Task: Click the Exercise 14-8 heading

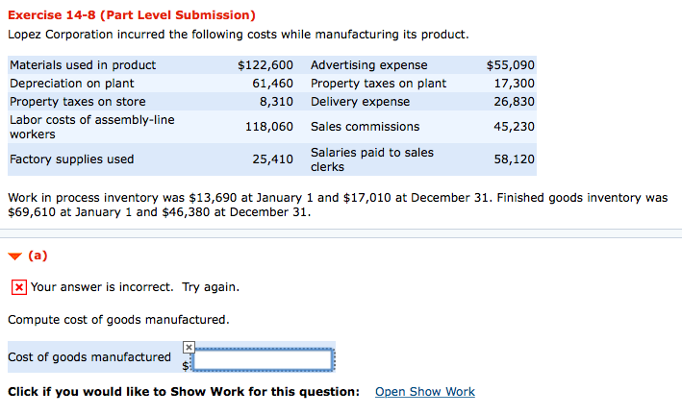Action: pos(131,15)
